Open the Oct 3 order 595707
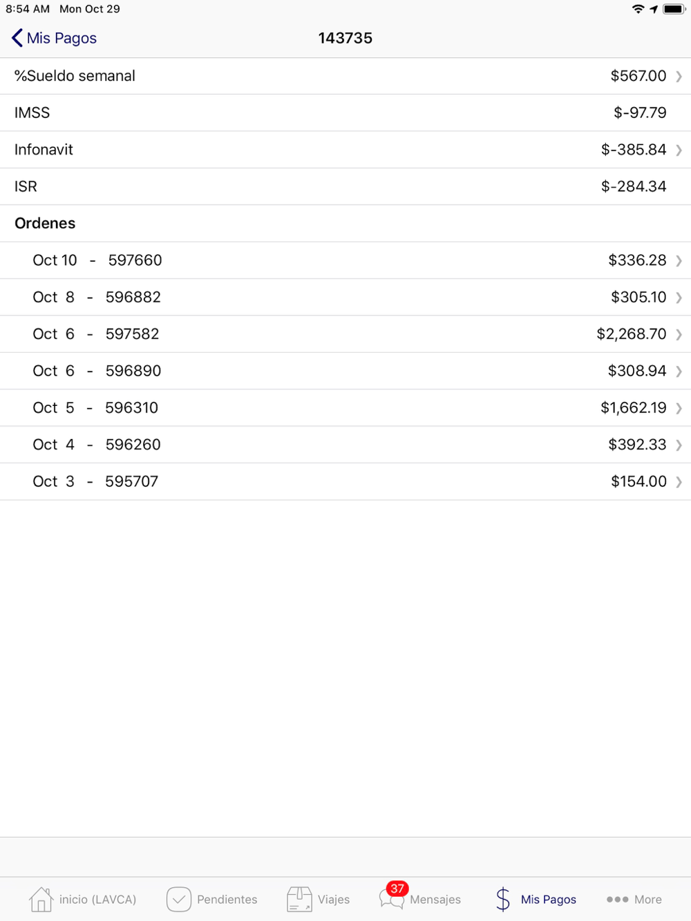The height and width of the screenshot is (921, 691). pos(345,481)
